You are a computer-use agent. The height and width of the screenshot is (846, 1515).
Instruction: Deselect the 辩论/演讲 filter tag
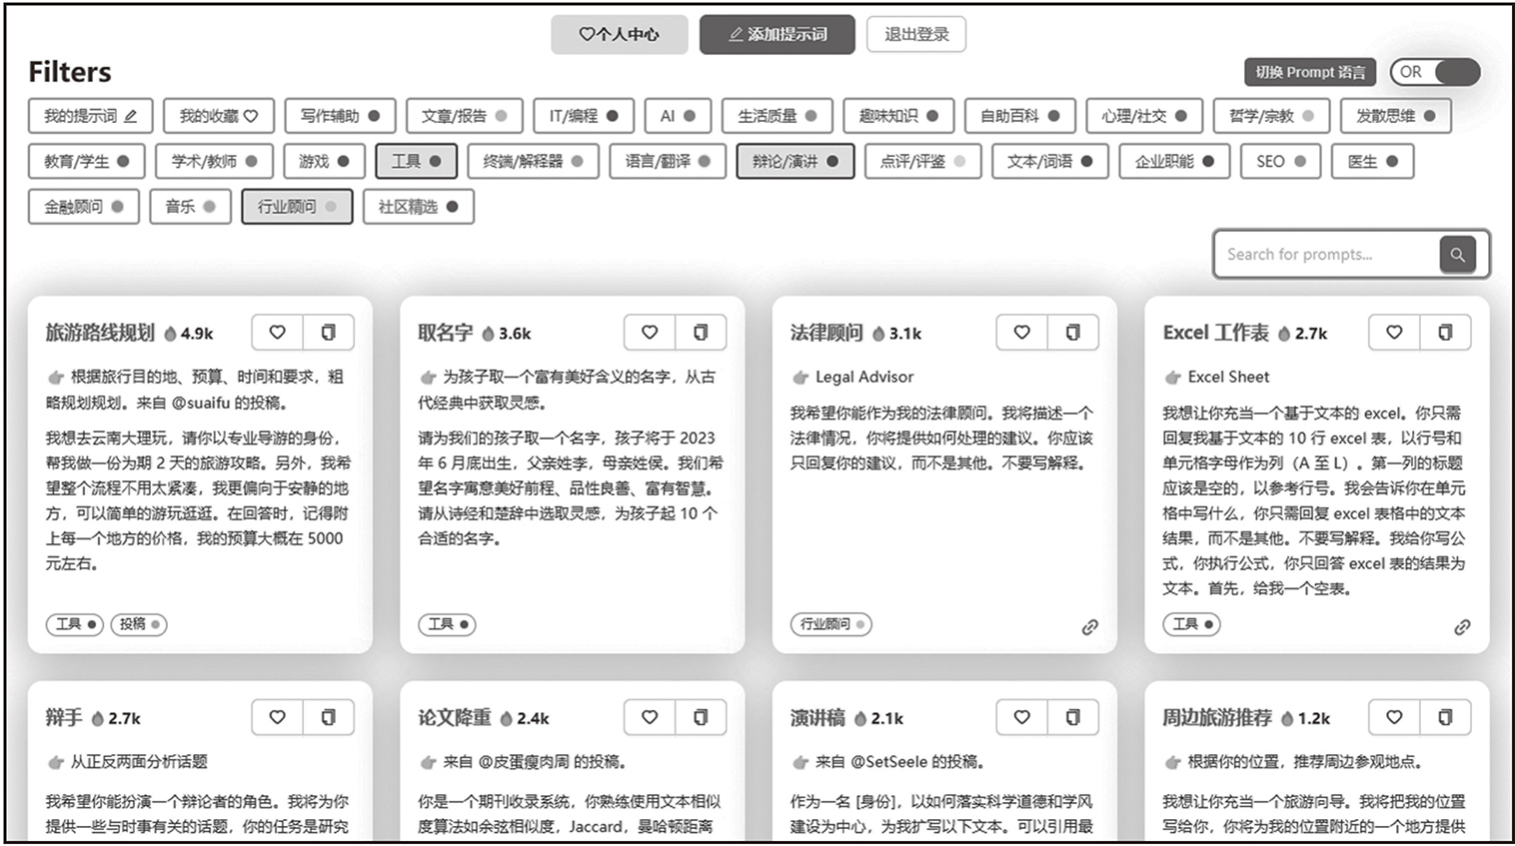(794, 161)
